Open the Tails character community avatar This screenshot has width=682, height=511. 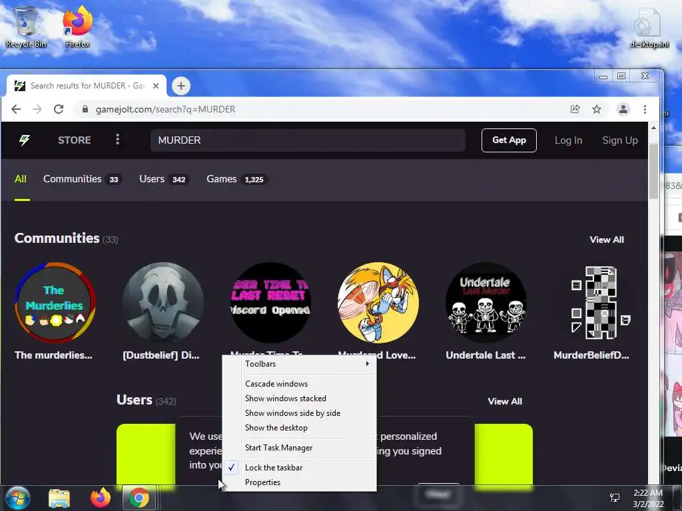click(378, 303)
